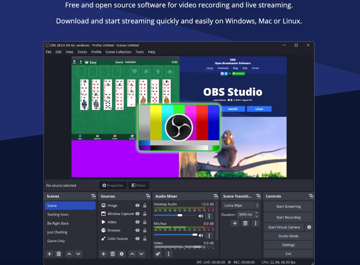The height and width of the screenshot is (265, 360).
Task: Select Just Chatting scene
Action: [x=70, y=232]
